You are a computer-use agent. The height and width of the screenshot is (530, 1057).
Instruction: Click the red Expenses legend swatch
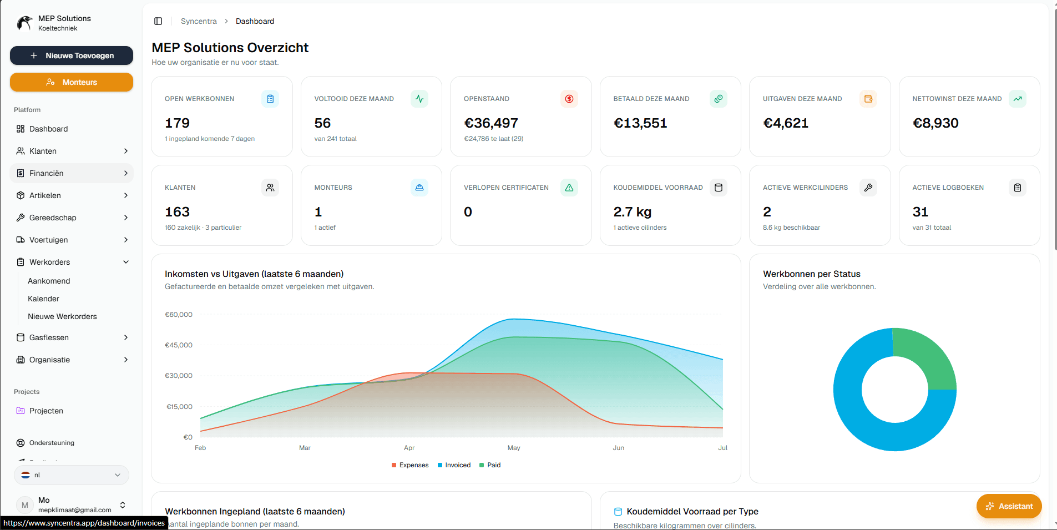[393, 465]
